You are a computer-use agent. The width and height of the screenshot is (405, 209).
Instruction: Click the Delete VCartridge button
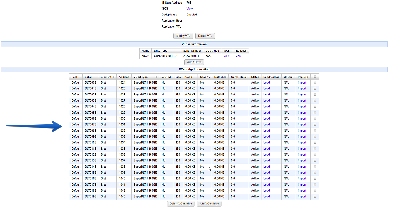coord(181,204)
